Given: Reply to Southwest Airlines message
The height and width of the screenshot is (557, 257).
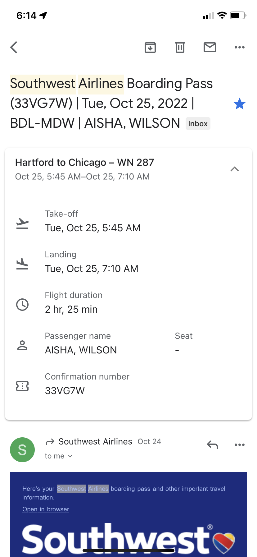Looking at the screenshot, I should click(x=213, y=445).
